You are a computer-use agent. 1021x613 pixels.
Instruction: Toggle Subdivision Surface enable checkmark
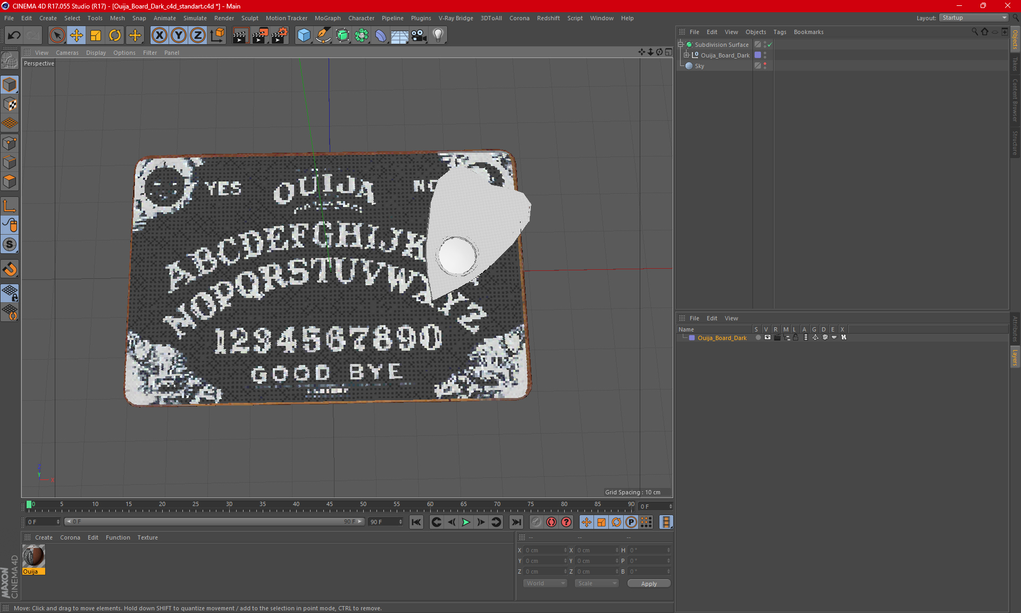[769, 45]
